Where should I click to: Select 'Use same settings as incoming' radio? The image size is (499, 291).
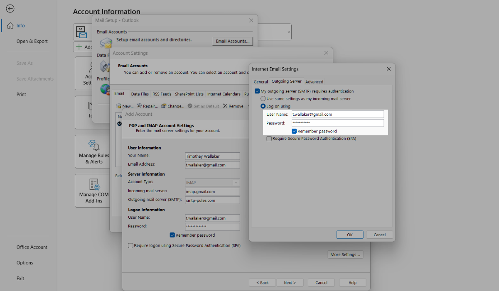click(263, 99)
